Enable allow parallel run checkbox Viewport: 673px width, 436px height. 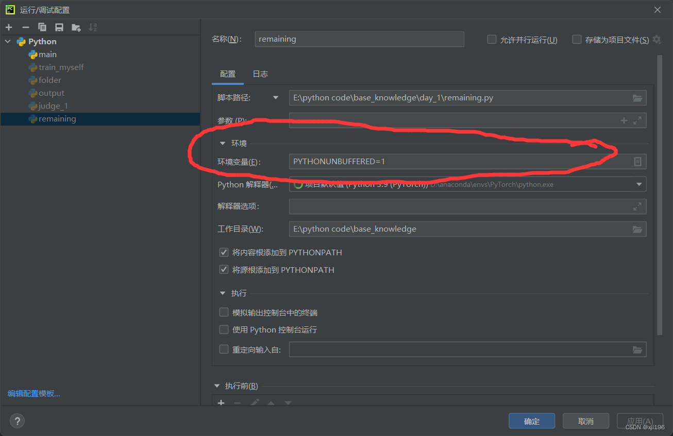click(492, 39)
